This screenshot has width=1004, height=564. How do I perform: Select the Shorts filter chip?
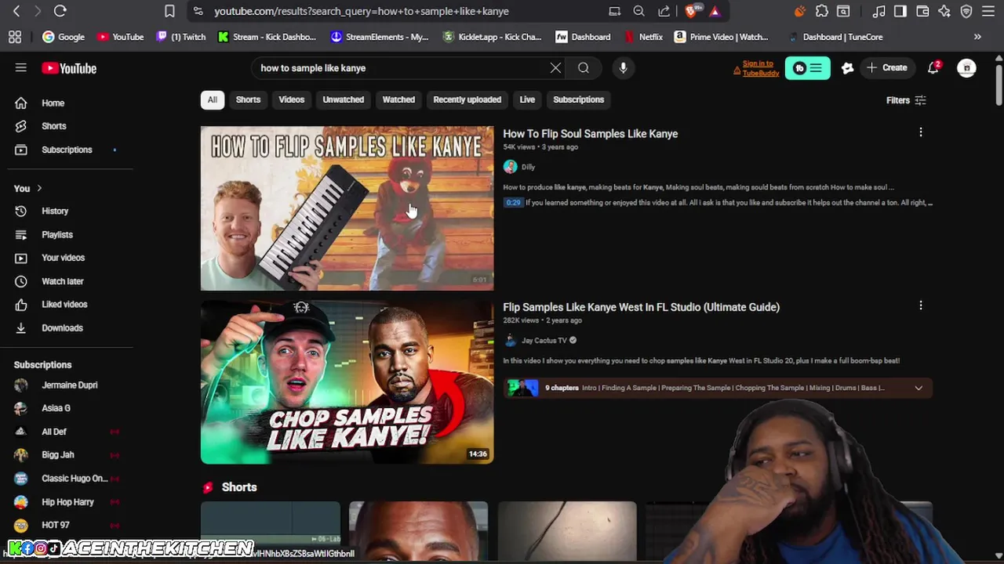[248, 99]
